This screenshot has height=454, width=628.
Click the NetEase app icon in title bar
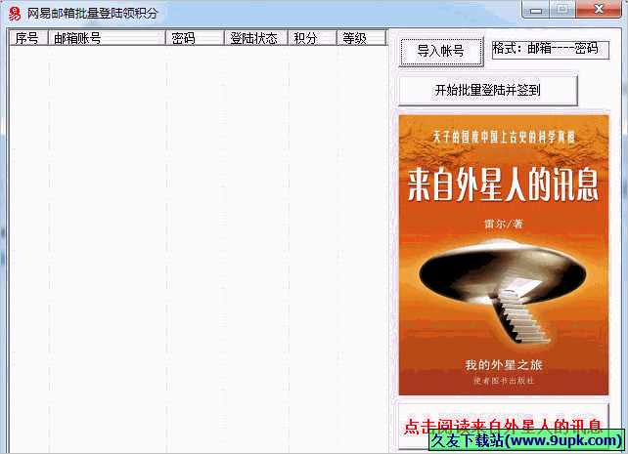point(15,14)
